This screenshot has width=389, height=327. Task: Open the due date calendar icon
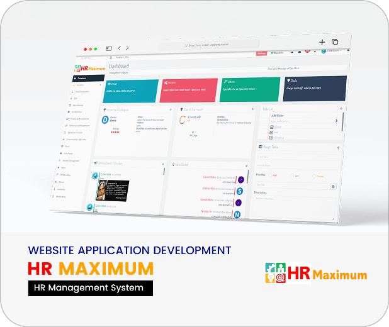333,186
